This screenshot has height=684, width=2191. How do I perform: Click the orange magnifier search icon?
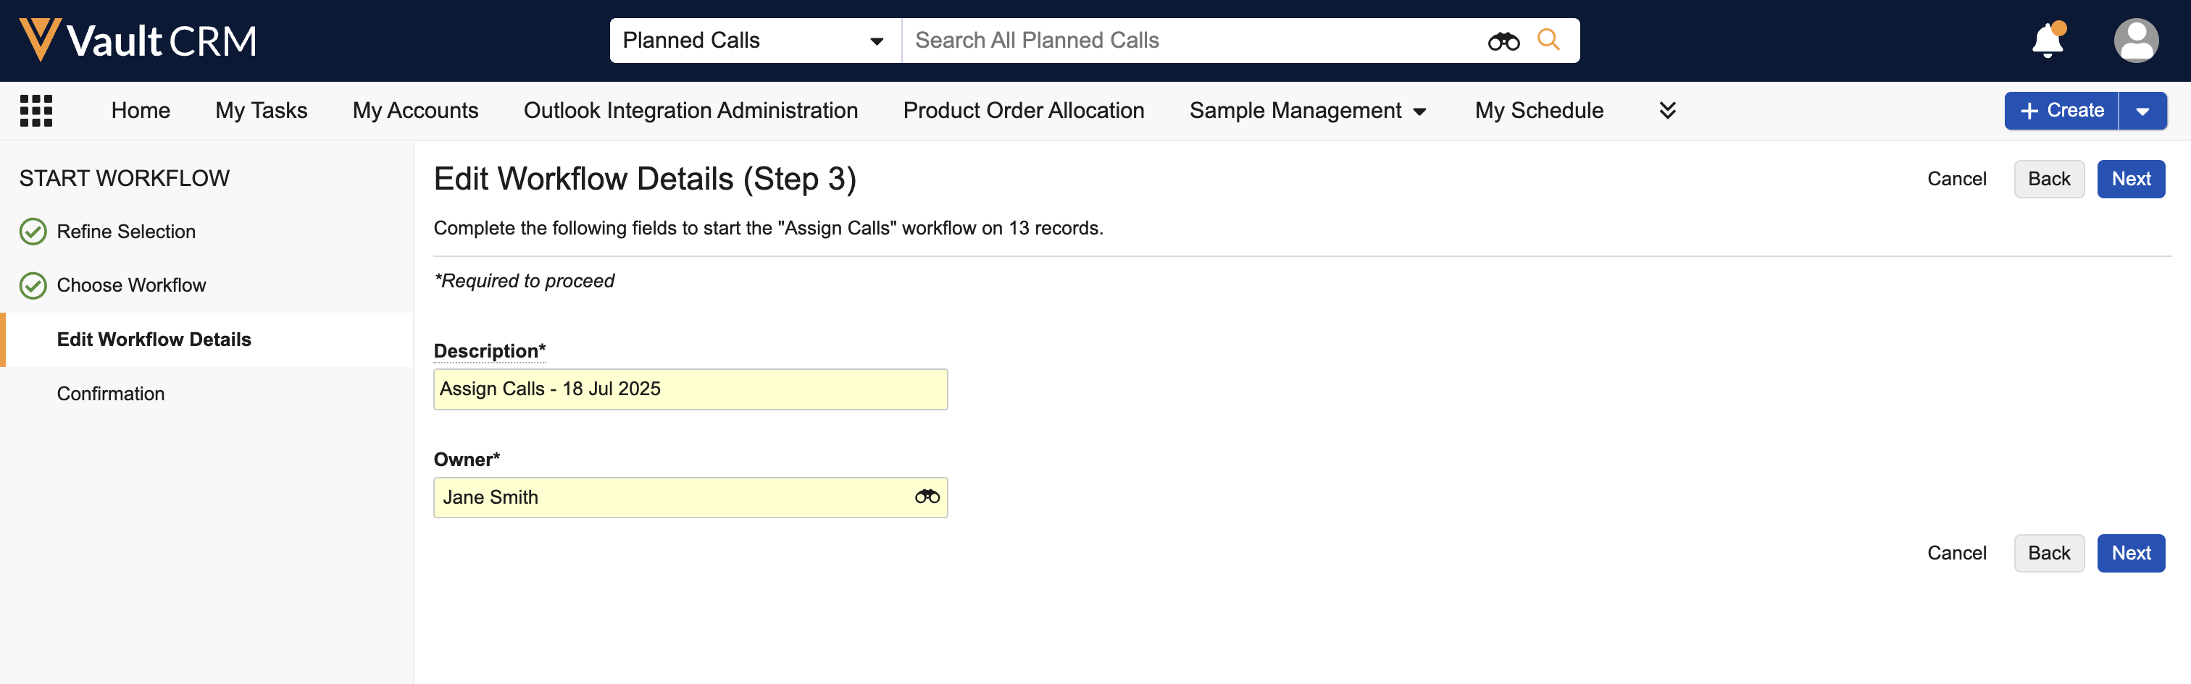[1548, 40]
